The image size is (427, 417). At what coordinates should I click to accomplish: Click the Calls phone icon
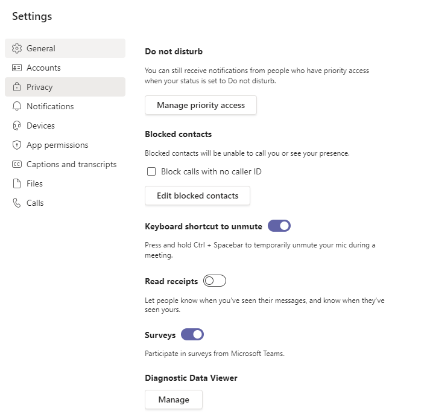tap(17, 203)
